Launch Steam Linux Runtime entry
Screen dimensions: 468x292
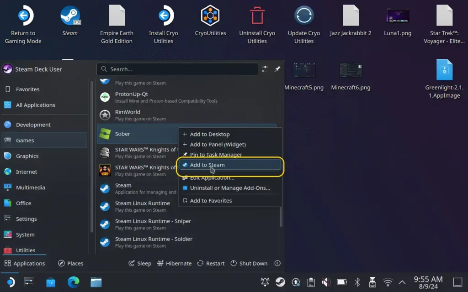point(186,206)
